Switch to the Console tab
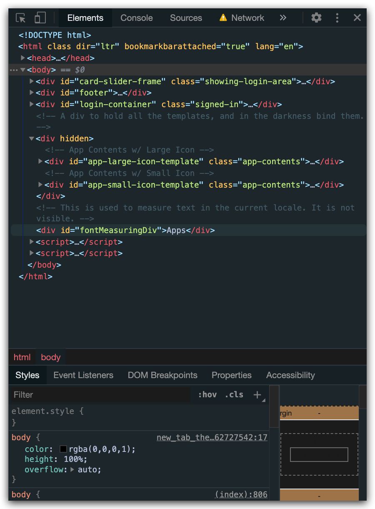 (x=136, y=18)
